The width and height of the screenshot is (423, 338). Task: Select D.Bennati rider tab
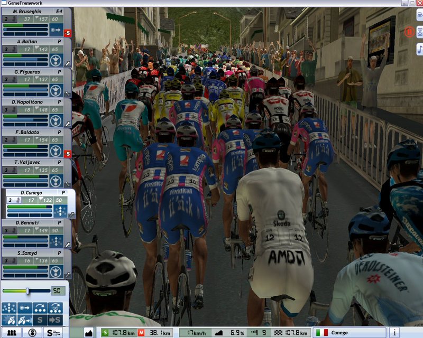click(x=32, y=223)
